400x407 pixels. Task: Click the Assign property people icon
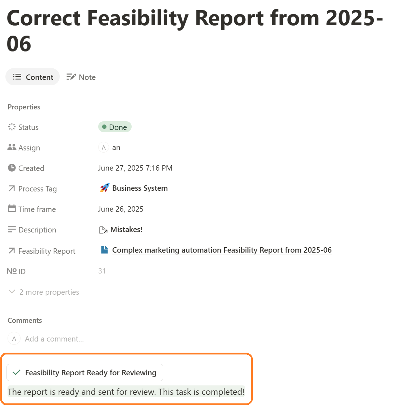(12, 147)
